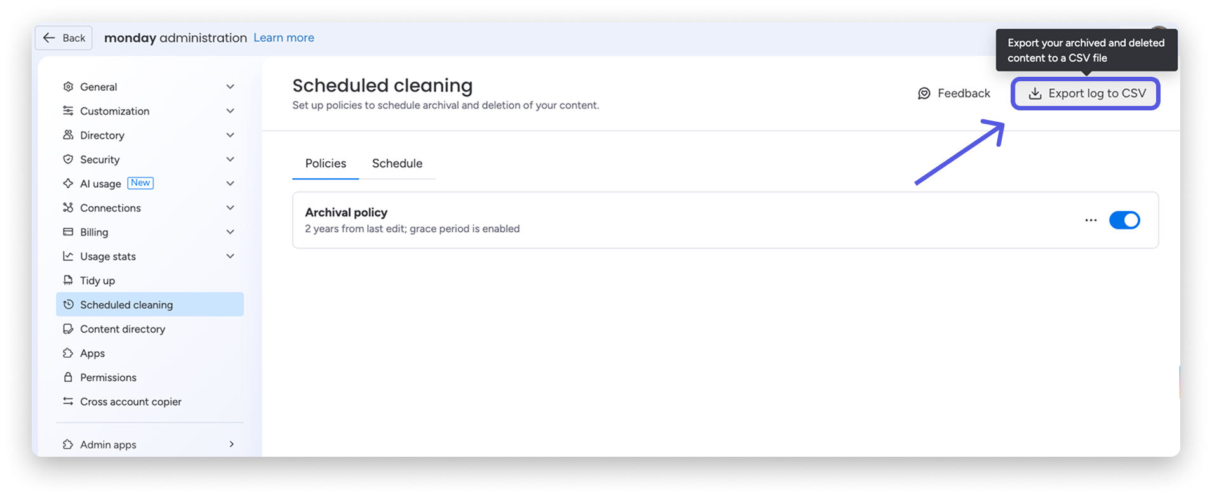
Task: Click the Cross account copier arrows icon
Action: (68, 402)
